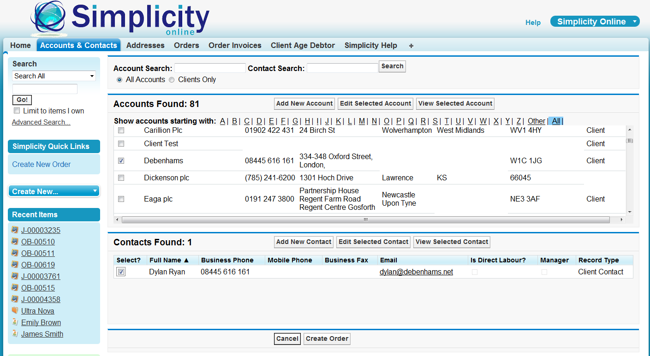
Task: Click the order icon beside OB-00619
Action: click(15, 264)
